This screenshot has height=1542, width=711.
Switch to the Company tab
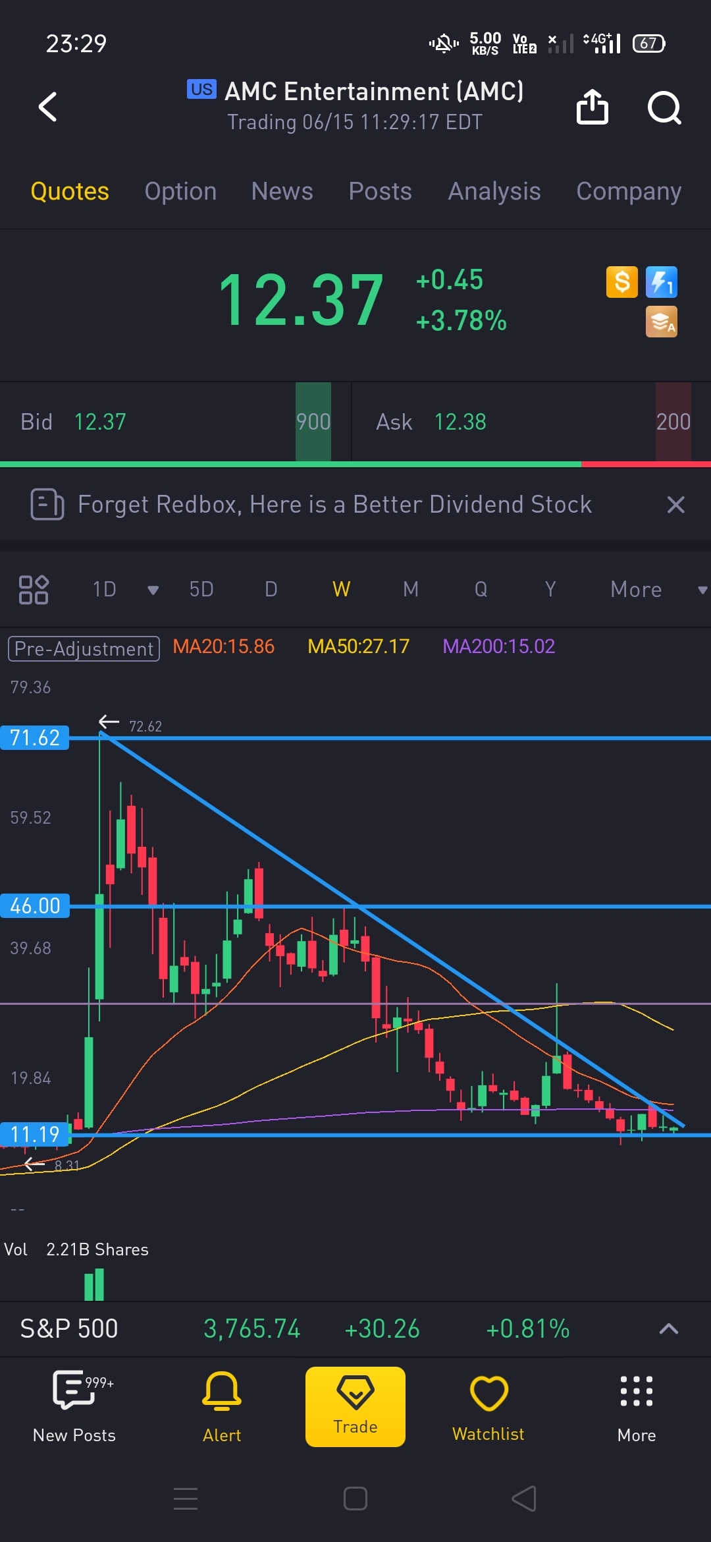pos(629,191)
